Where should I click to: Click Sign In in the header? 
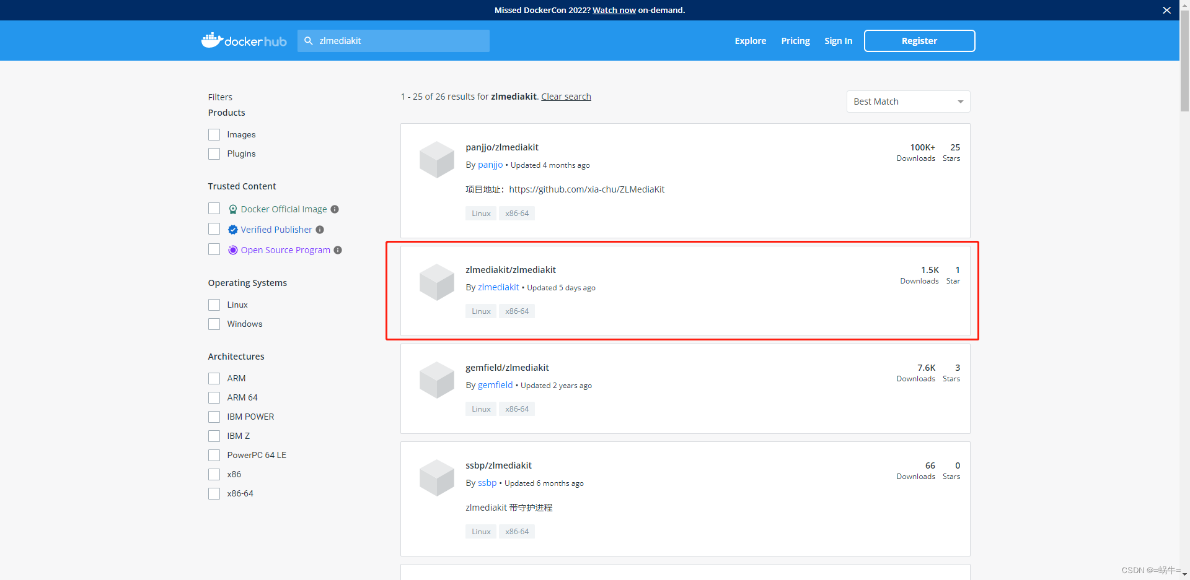(838, 41)
